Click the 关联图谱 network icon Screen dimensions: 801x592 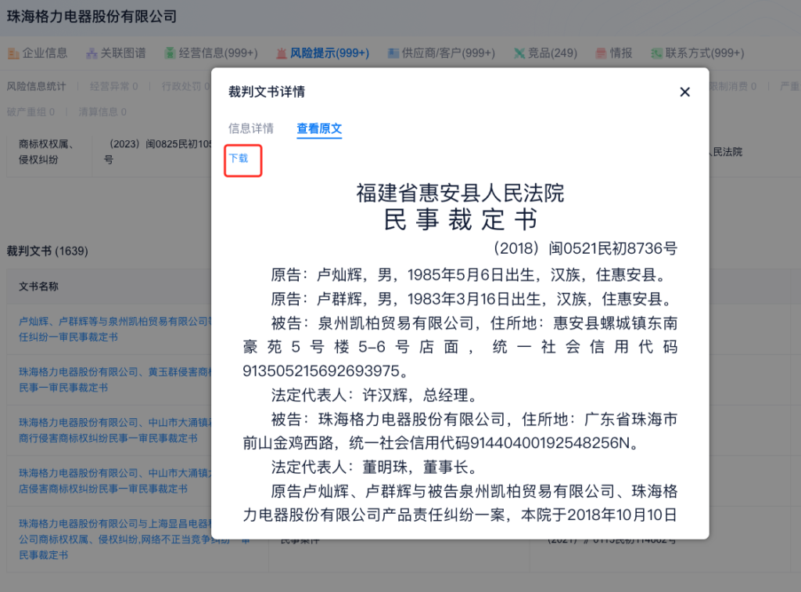92,53
